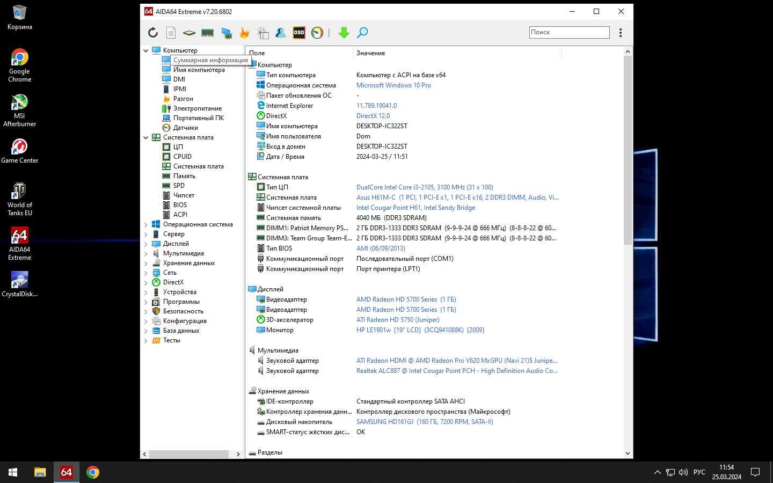
Task: Select MSI Afterburner desktop icon
Action: tap(19, 110)
